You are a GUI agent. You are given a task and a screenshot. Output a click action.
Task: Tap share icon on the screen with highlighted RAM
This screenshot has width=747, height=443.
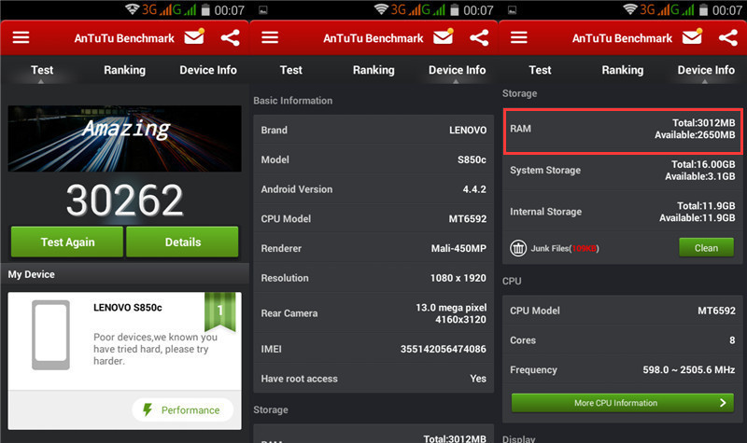(728, 38)
